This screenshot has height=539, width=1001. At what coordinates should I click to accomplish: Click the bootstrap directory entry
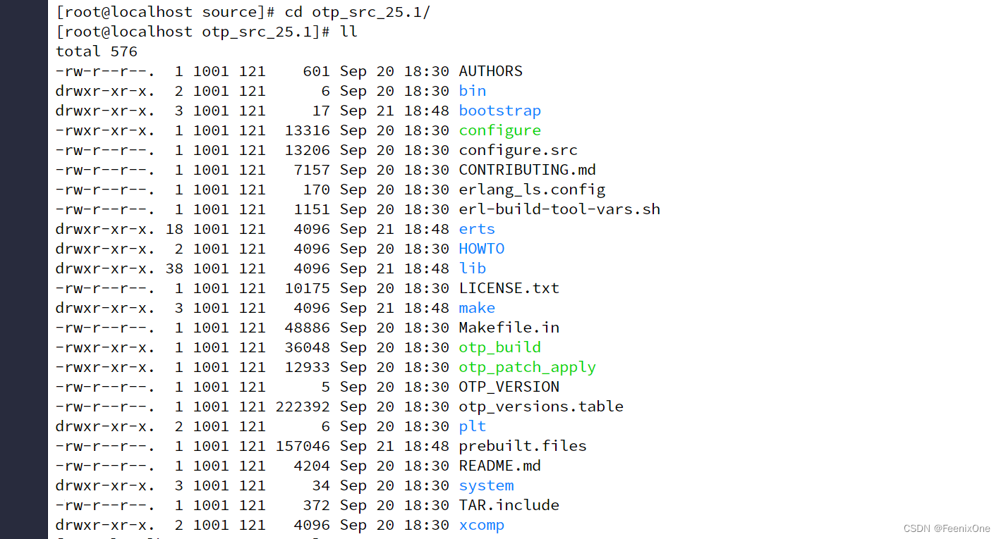point(499,111)
